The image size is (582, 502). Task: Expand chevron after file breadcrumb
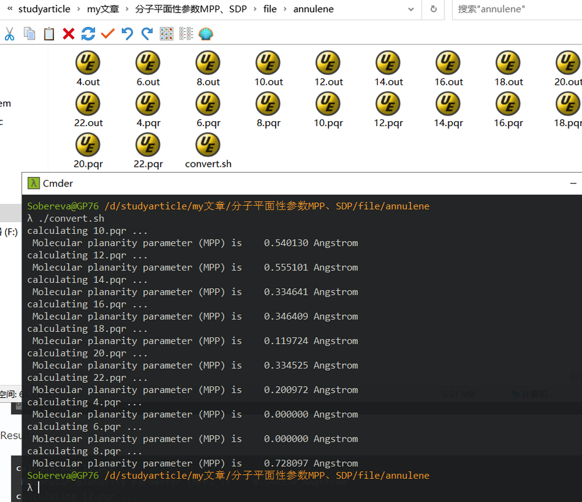click(x=285, y=9)
